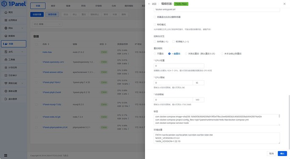The image size is (290, 159).
Task: Toggle the hamburger collapse icon below the sidebar
Action: [6, 156]
